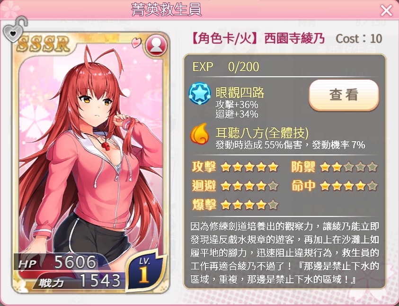This screenshot has height=306, width=399.
Task: Select the 防禦 star rating row
Action: tap(334, 167)
